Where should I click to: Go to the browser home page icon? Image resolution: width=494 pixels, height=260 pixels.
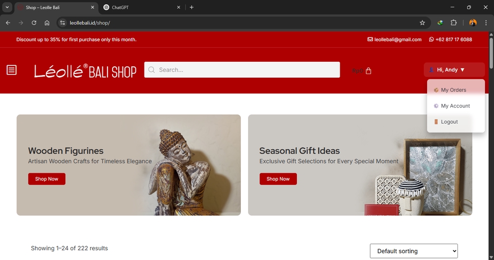pyautogui.click(x=47, y=23)
